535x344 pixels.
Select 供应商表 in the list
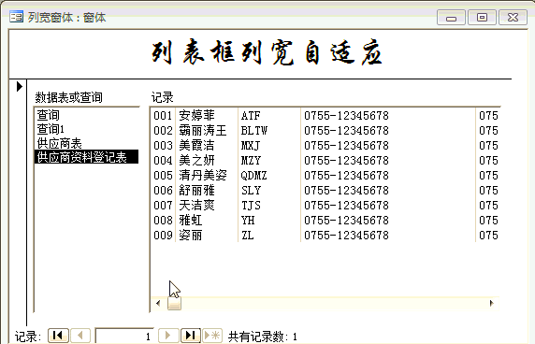(86, 143)
